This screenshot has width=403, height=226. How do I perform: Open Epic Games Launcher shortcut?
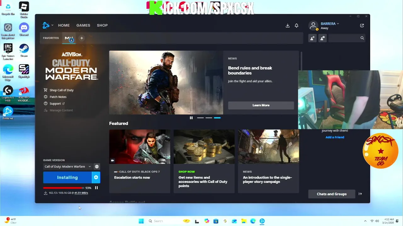point(8,51)
